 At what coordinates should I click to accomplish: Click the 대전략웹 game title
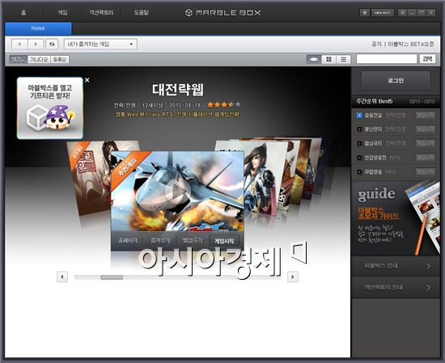[x=178, y=89]
